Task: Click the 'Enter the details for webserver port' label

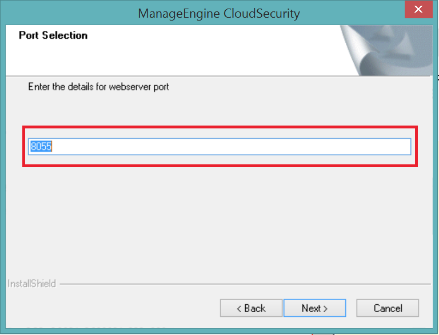Action: [98, 87]
